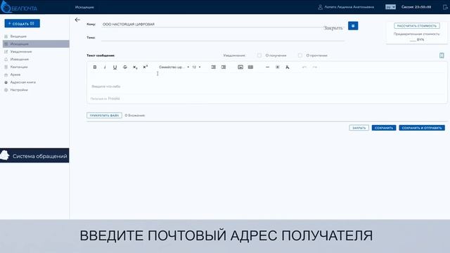Underline the selected text
Viewport: 450px width, 253px height.
[115, 67]
